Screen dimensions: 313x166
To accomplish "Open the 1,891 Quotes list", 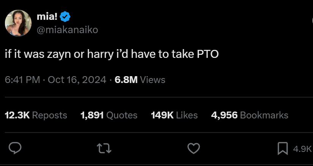I will point(109,115).
